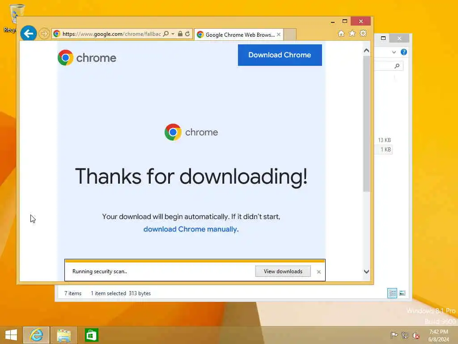Image resolution: width=458 pixels, height=344 pixels.
Task: Minimize the Internet Explorer window
Action: coord(333,21)
